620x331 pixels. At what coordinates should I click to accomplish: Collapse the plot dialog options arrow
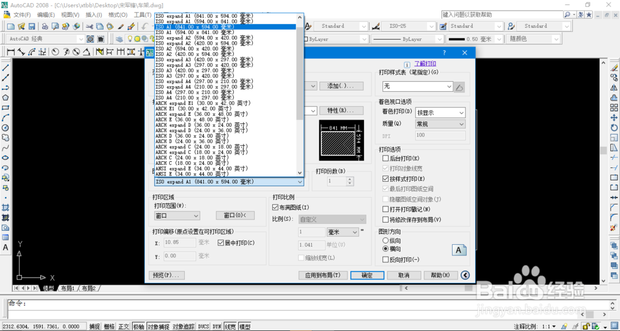click(465, 275)
